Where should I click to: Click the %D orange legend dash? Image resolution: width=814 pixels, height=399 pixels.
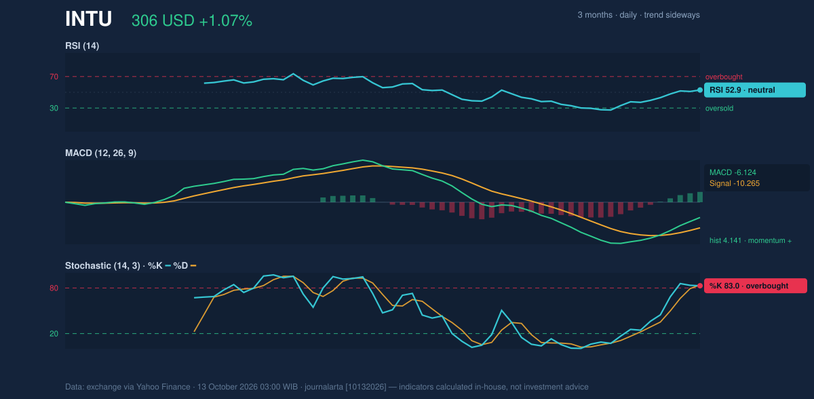click(193, 265)
